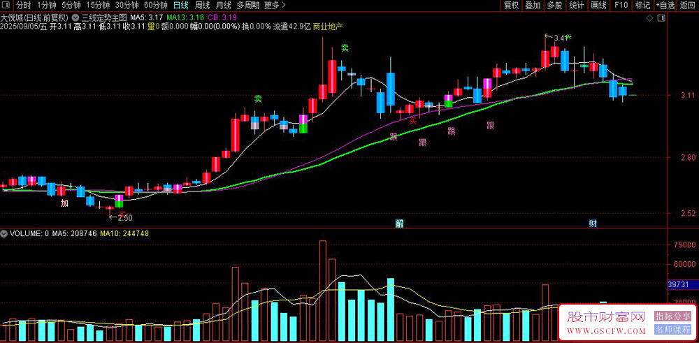Open the 统计 statistics button
This screenshot has height=343, width=699.
click(577, 6)
